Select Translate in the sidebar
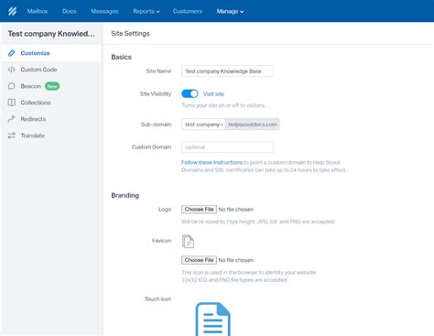Image resolution: width=434 pixels, height=336 pixels. point(50,135)
